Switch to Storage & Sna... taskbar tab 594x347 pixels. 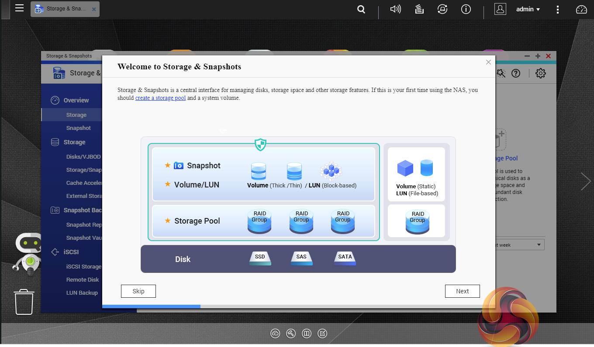65,9
